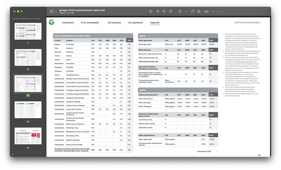Viewport: 281px width, 170px height.
Task: Click the Assured for 2023 legend text
Action: coord(204,151)
